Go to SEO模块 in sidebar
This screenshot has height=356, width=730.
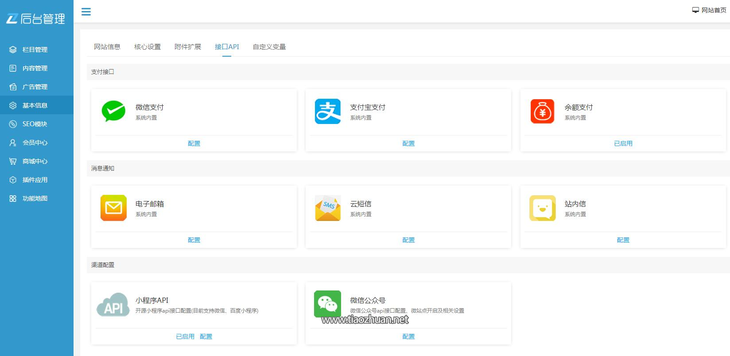pos(35,124)
